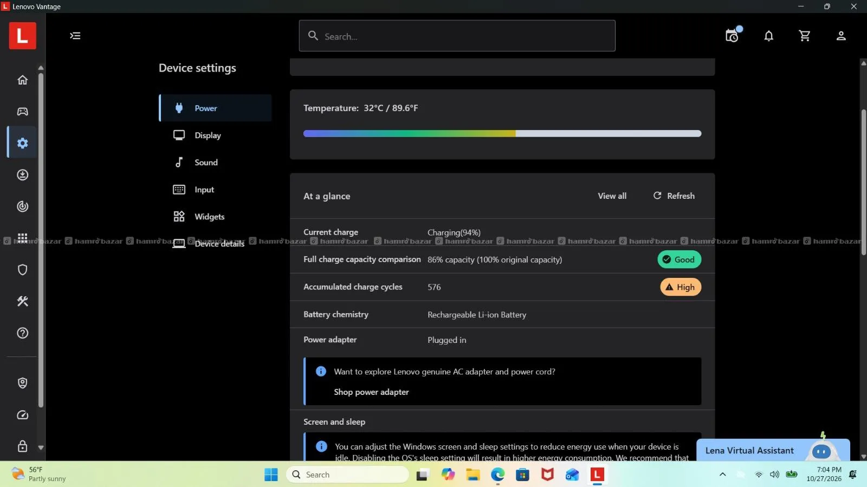Open the Home page in sidebar
The image size is (867, 487).
22,80
